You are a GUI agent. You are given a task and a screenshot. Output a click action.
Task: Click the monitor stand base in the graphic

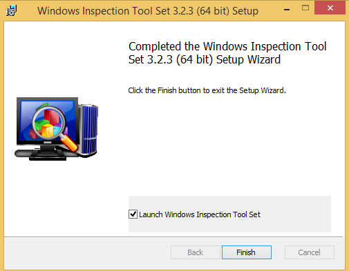click(x=47, y=155)
